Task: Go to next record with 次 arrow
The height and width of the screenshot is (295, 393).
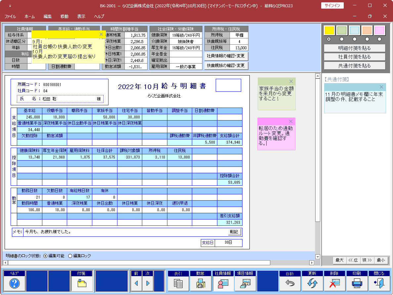Action: click(x=148, y=283)
